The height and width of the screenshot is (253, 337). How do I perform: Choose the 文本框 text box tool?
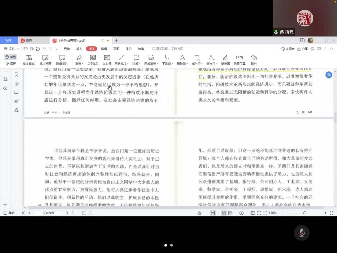click(x=107, y=60)
